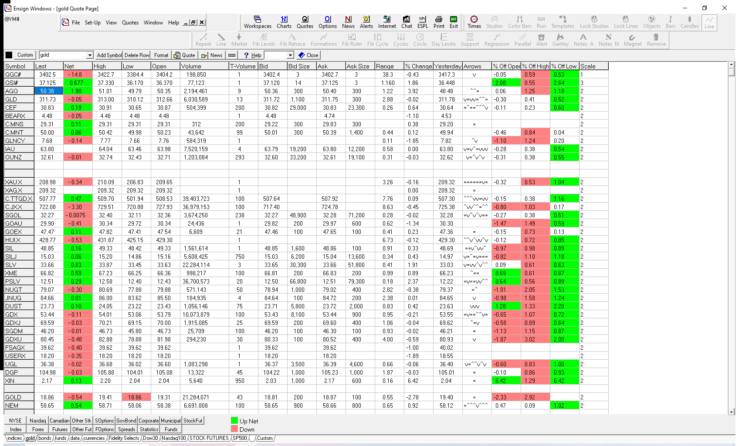The height and width of the screenshot is (446, 739).
Task: Switch to the bonds page tab
Action: 45,438
